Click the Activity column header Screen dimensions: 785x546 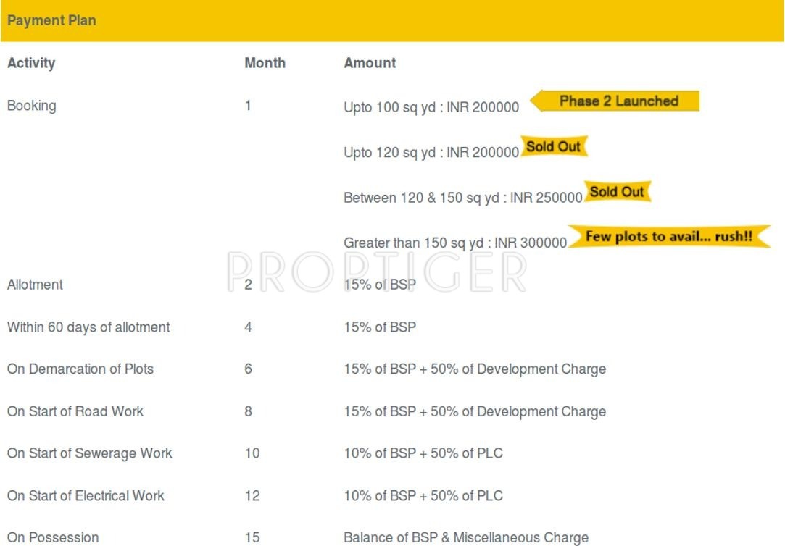tap(31, 63)
